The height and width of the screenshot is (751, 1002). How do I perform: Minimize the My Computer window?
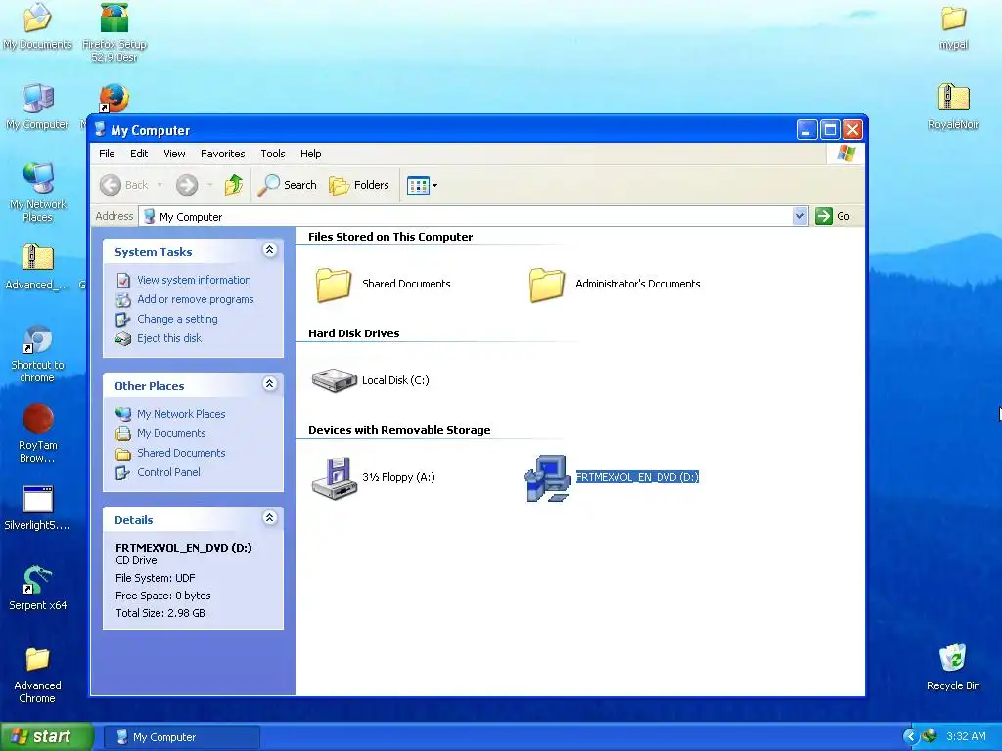[807, 130]
